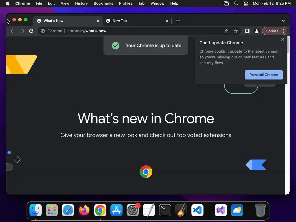296x222 pixels.
Task: Open the Edit menu
Action: click(x=51, y=3)
